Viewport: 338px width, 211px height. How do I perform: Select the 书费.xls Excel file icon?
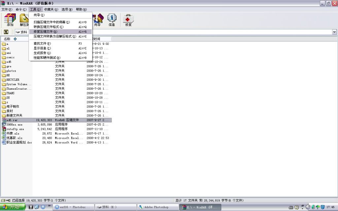click(4, 134)
